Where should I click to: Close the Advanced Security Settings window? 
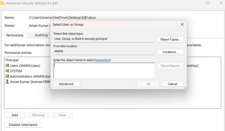[x=221, y=3]
